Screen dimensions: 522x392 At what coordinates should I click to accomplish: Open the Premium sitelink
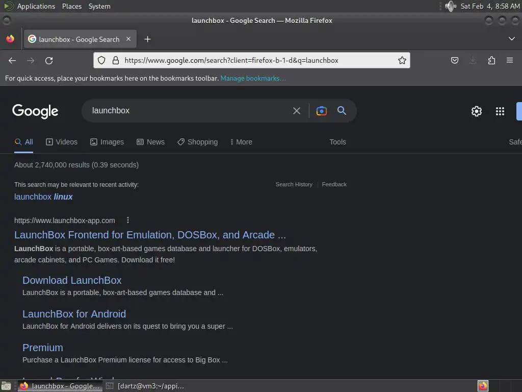click(x=43, y=348)
